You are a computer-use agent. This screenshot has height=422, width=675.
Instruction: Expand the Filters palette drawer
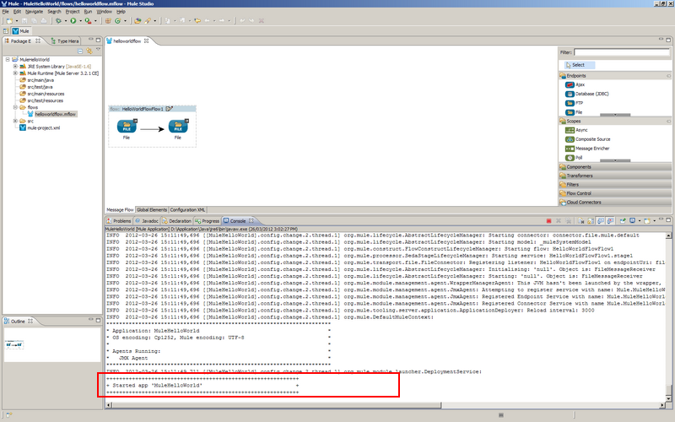click(x=615, y=185)
